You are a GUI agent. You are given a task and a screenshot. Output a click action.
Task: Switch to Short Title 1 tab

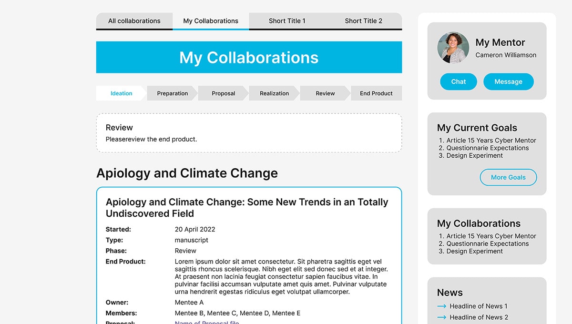tap(287, 21)
